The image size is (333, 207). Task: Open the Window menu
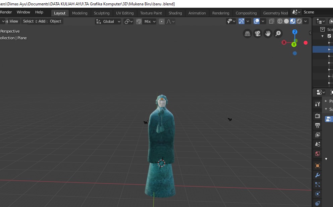point(23,12)
